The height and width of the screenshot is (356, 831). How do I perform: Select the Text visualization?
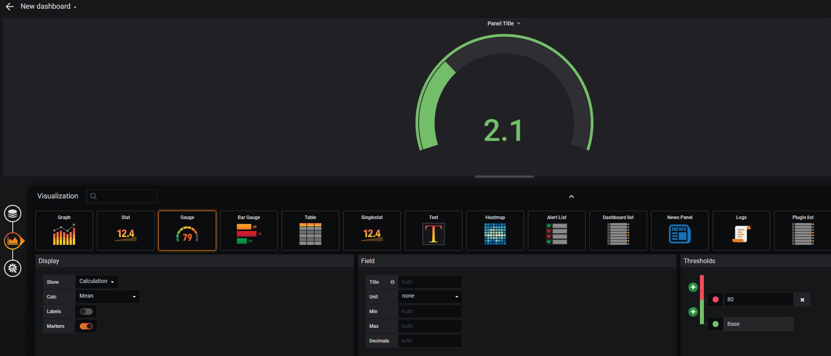click(x=433, y=231)
